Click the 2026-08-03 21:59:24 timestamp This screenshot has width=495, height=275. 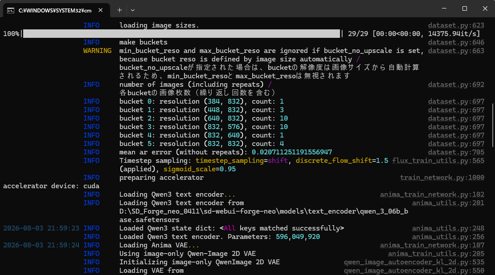[x=41, y=245]
